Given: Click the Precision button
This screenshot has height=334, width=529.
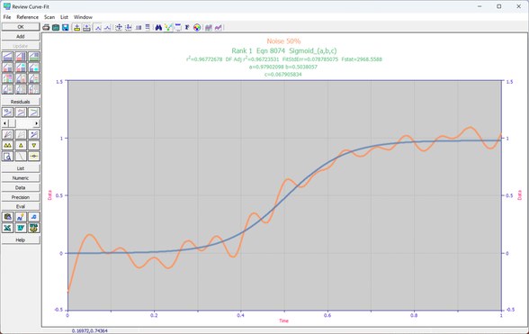Looking at the screenshot, I should 21,197.
